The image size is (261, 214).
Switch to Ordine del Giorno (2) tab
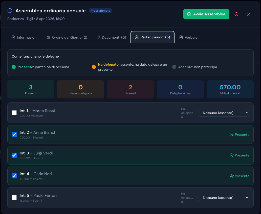[x=67, y=37]
